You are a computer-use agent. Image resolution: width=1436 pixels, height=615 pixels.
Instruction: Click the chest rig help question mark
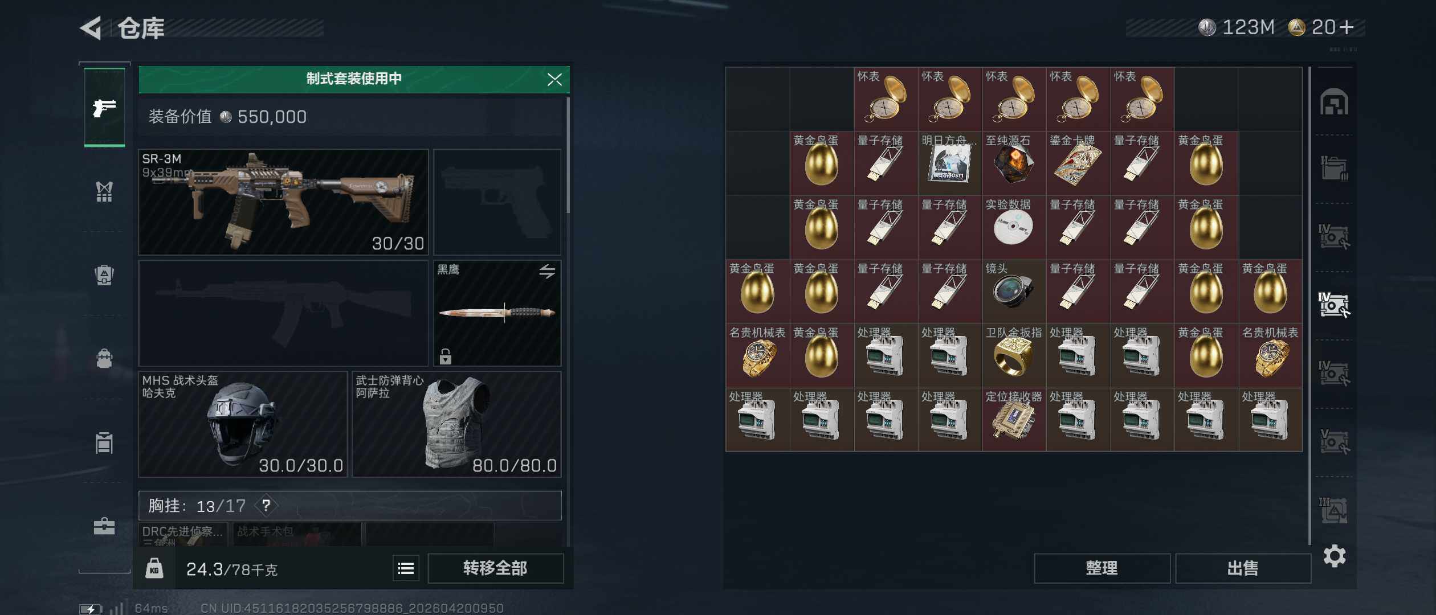tap(266, 505)
